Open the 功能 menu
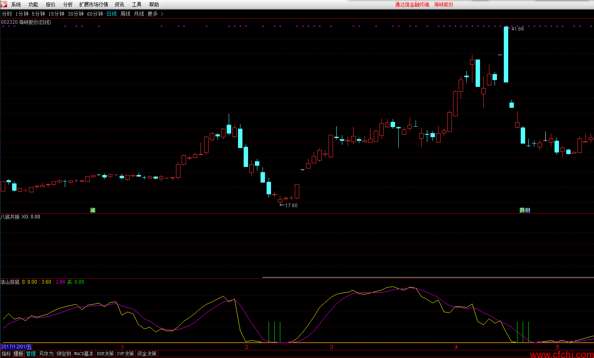This screenshot has width=594, height=358. coord(33,4)
